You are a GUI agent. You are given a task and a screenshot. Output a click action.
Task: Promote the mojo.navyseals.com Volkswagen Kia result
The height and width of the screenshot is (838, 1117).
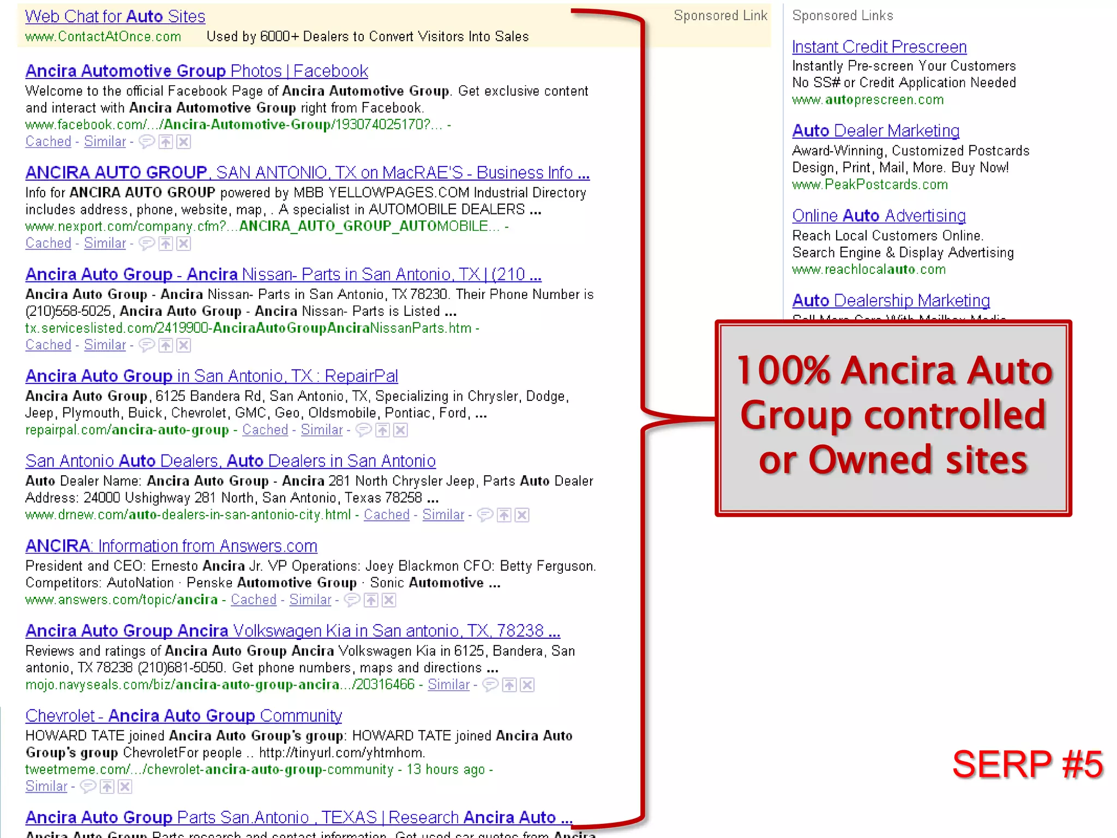coord(509,685)
